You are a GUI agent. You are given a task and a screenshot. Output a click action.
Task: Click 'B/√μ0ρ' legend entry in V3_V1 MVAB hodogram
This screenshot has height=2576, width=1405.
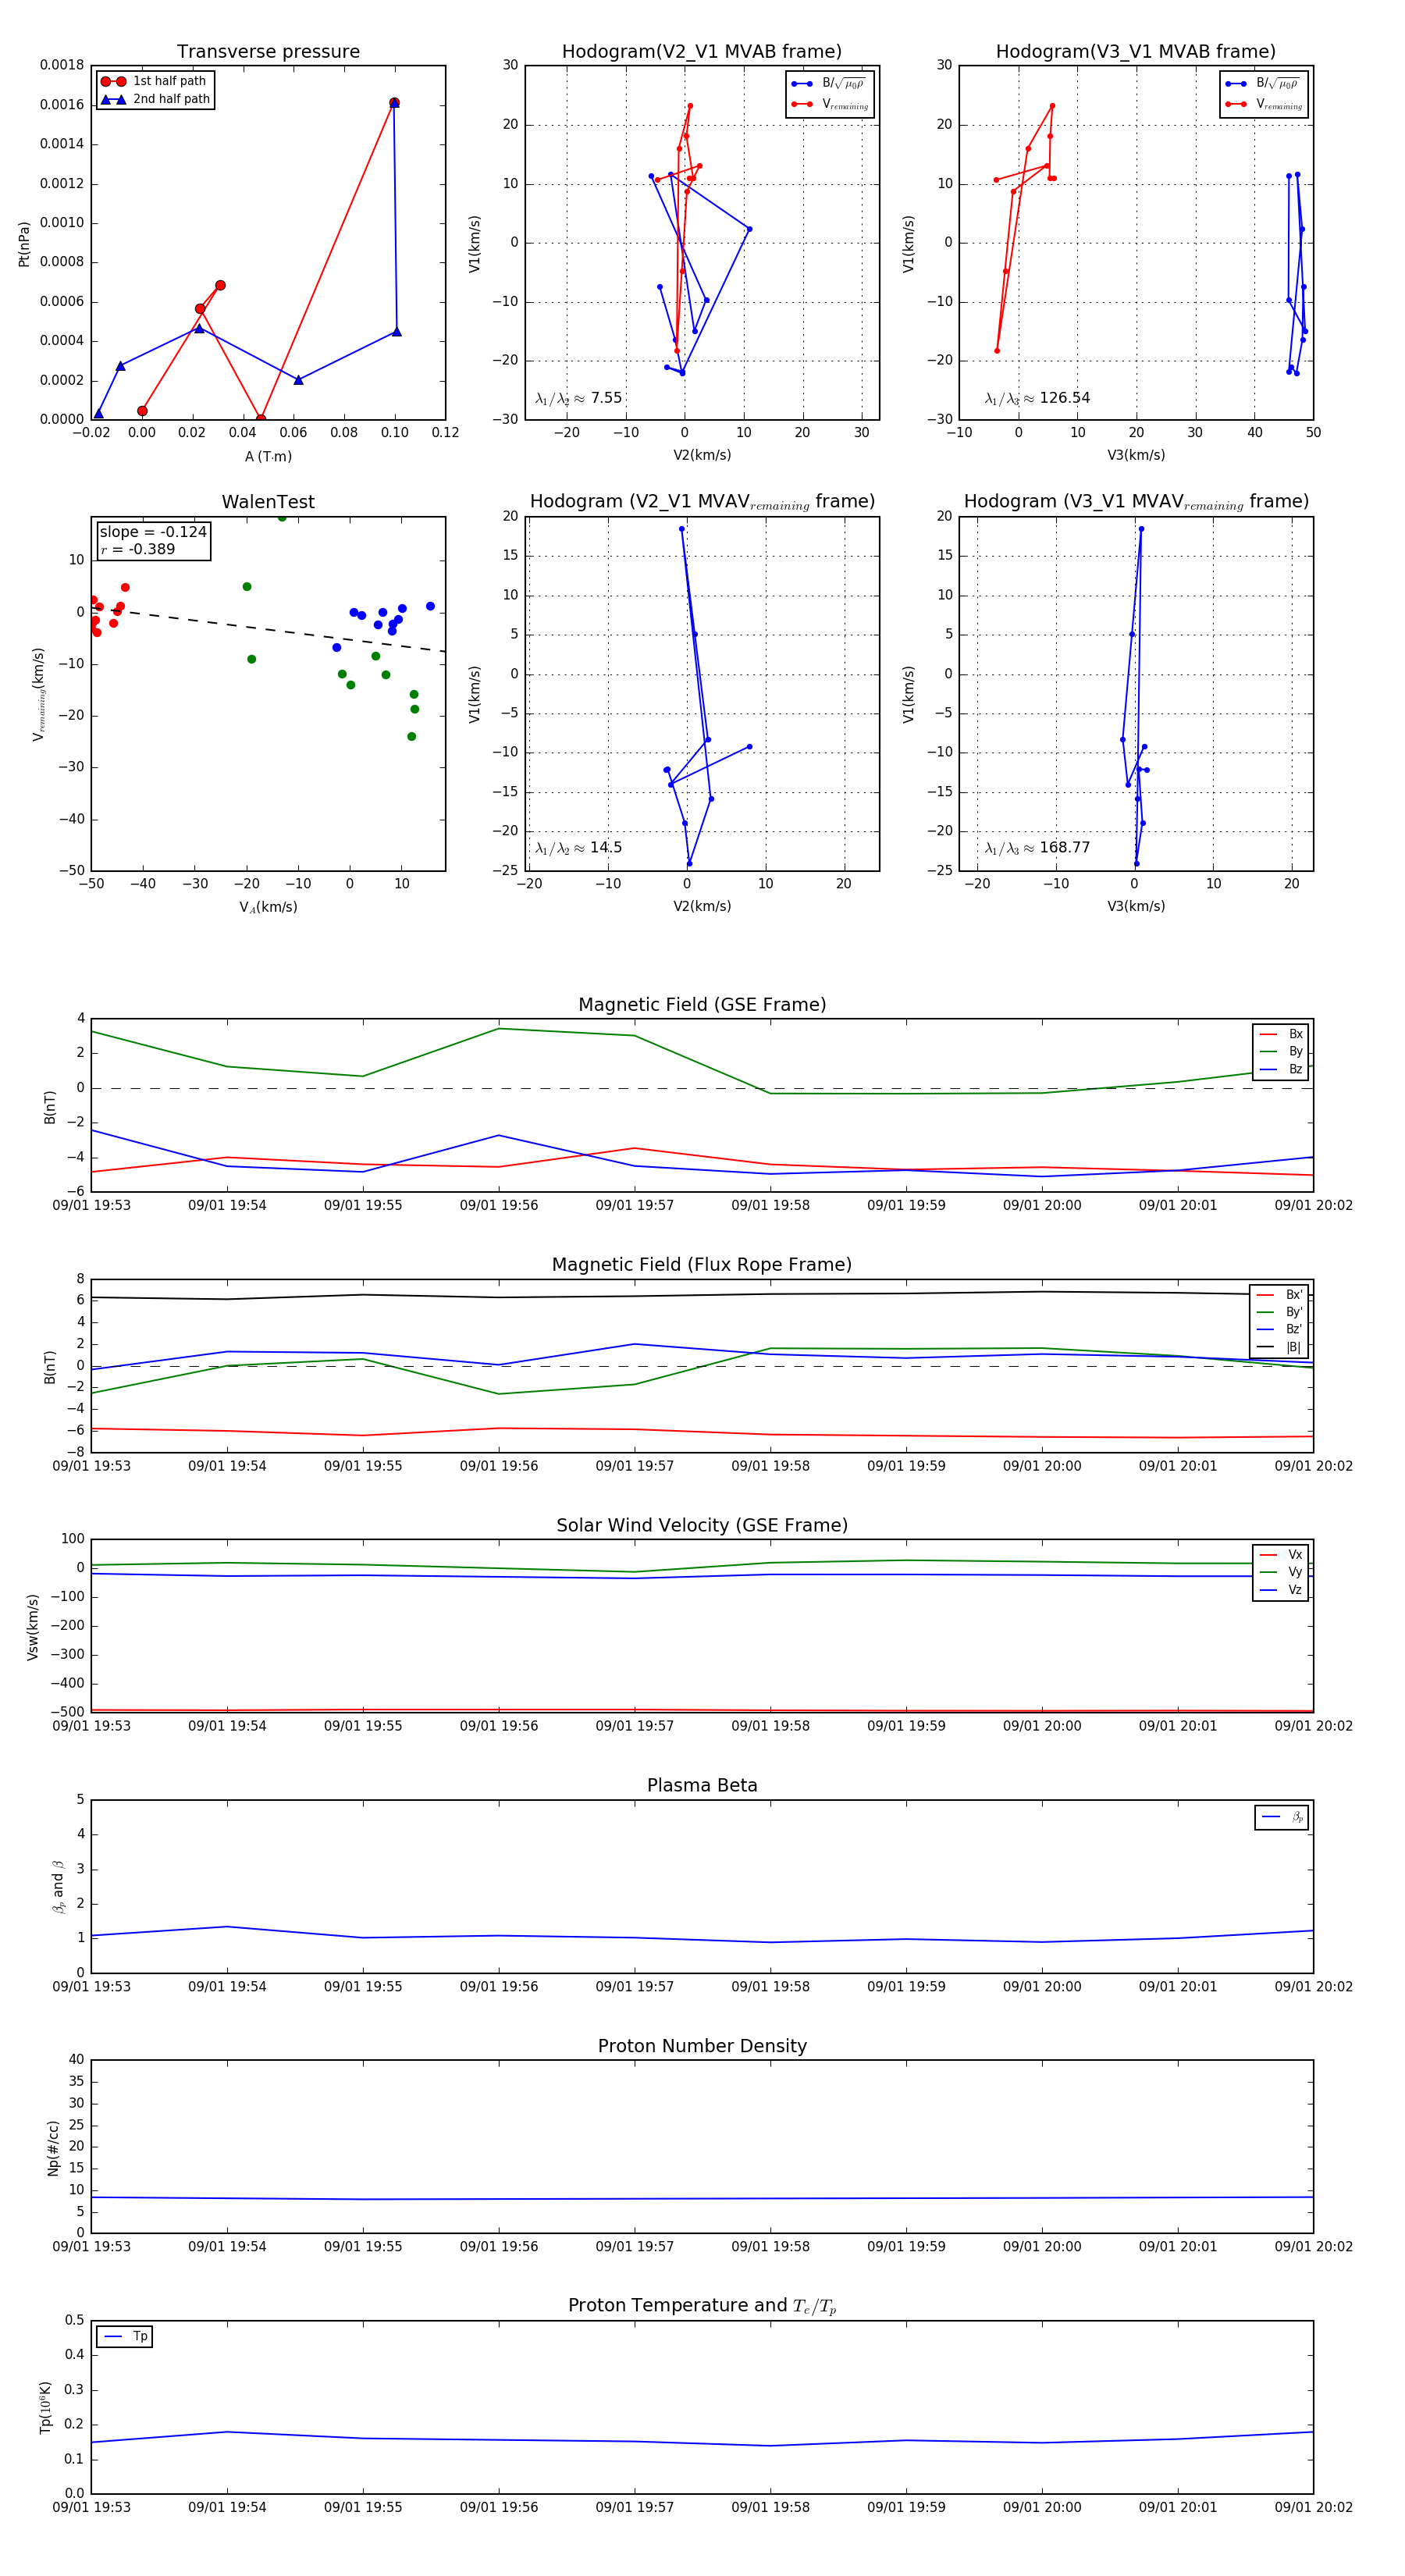[1263, 83]
